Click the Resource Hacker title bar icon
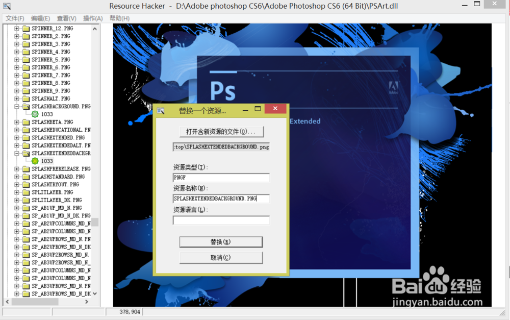 [x=7, y=6]
